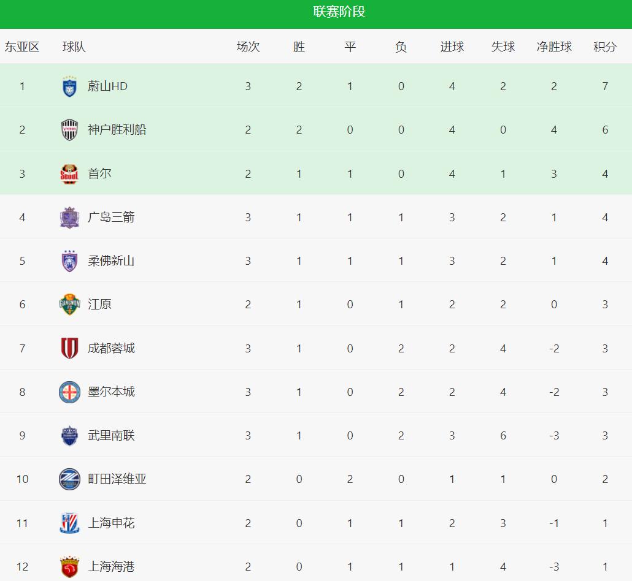Click the 武里南联 team badge
This screenshot has width=632, height=581.
point(69,436)
